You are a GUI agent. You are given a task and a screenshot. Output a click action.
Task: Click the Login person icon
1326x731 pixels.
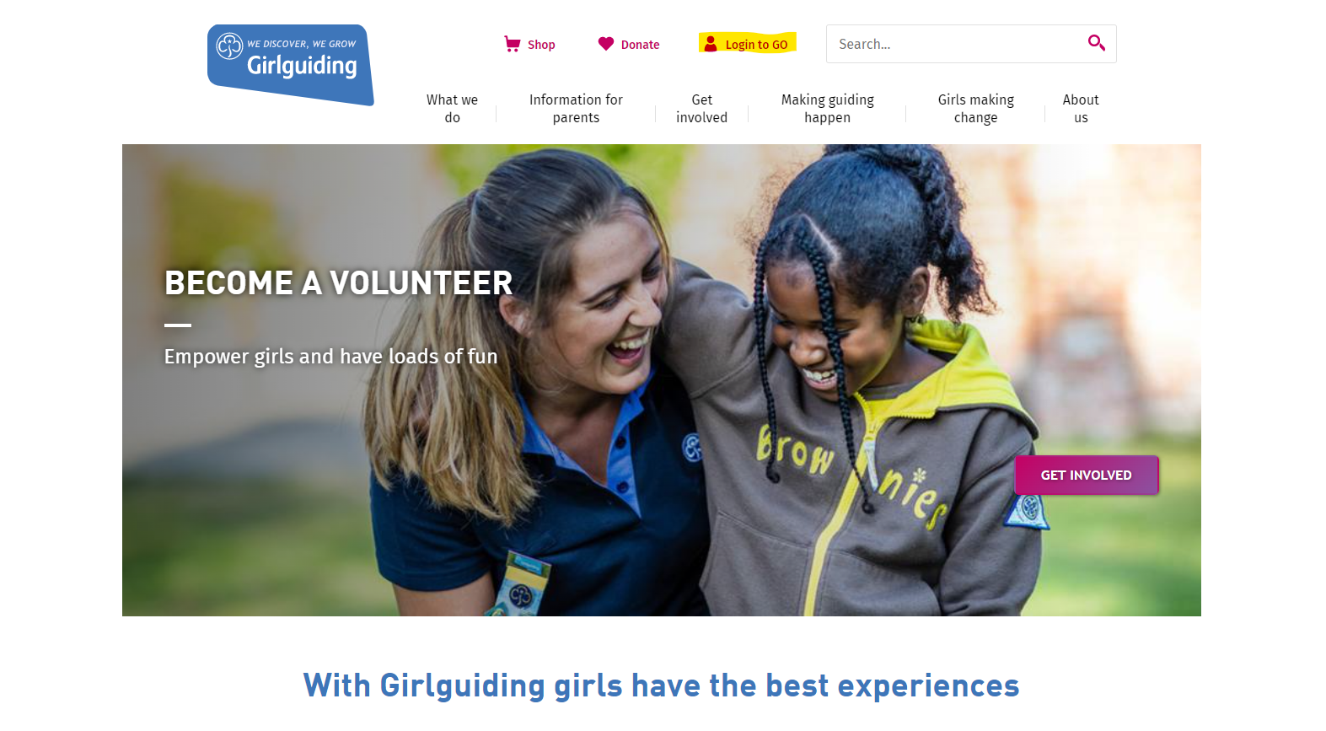coord(711,44)
